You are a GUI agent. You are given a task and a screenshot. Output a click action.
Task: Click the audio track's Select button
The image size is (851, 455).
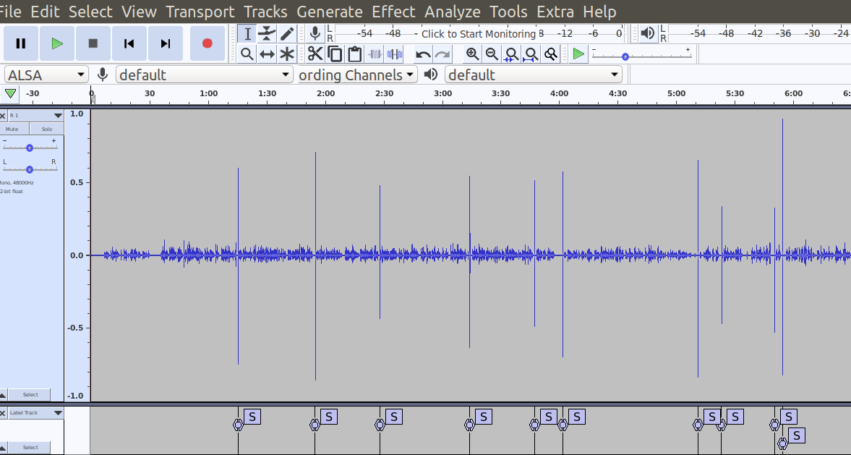pyautogui.click(x=29, y=394)
